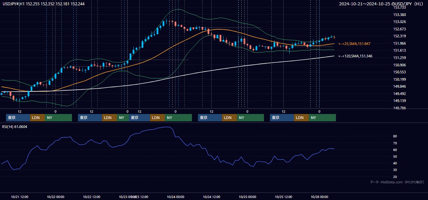428x200 pixels.
Task: Click the <-<25,SMA,151.947 indicator label
Action: pyautogui.click(x=354, y=44)
